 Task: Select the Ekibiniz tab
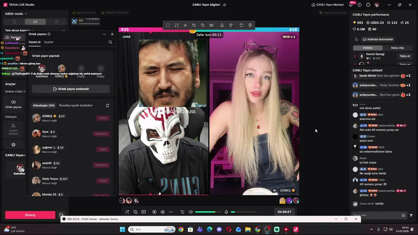pyautogui.click(x=368, y=48)
